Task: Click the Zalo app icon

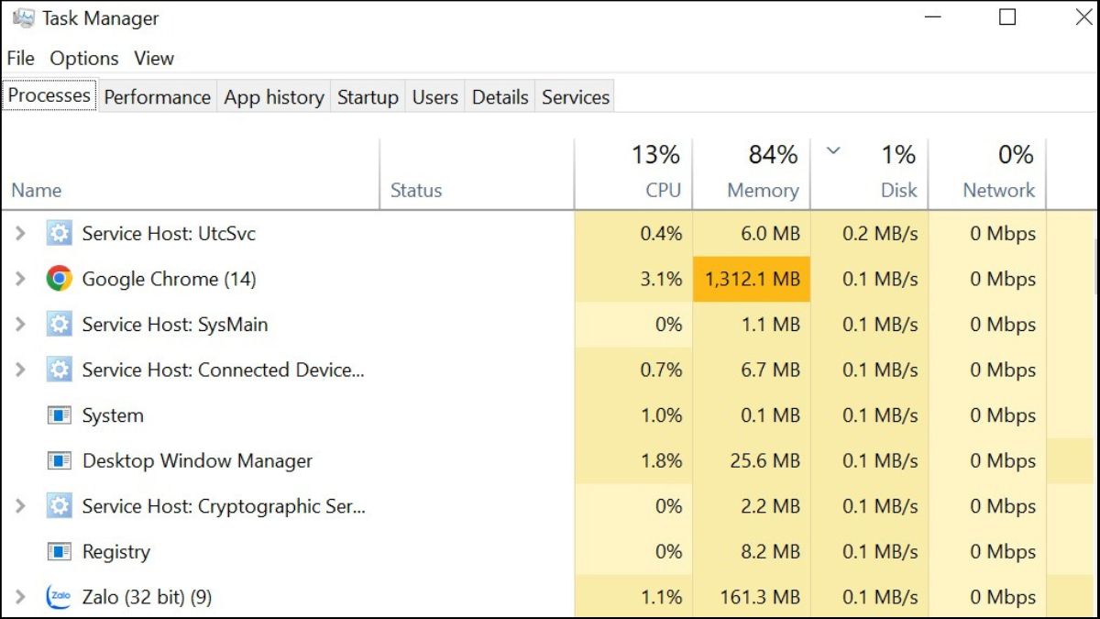Action: (60, 597)
